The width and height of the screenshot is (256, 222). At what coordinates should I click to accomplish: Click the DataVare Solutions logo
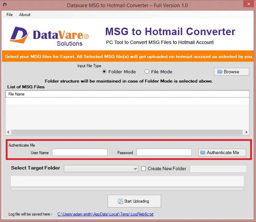click(x=49, y=36)
